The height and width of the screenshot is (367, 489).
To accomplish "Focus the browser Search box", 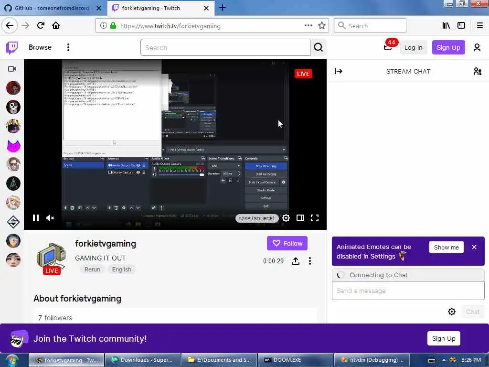I will tap(370, 26).
